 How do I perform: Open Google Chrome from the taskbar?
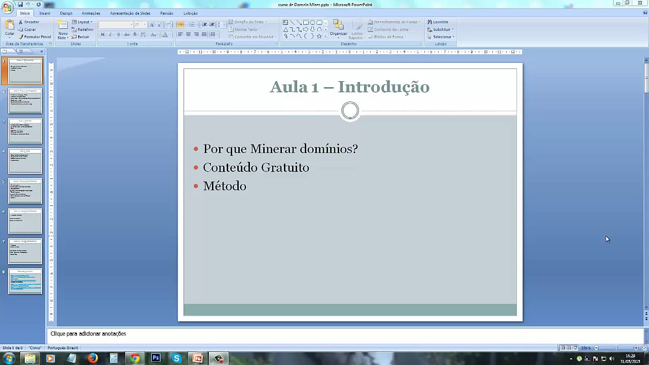135,358
